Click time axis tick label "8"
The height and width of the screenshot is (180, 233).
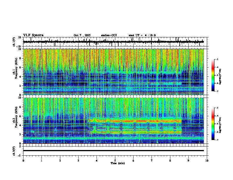(170, 161)
